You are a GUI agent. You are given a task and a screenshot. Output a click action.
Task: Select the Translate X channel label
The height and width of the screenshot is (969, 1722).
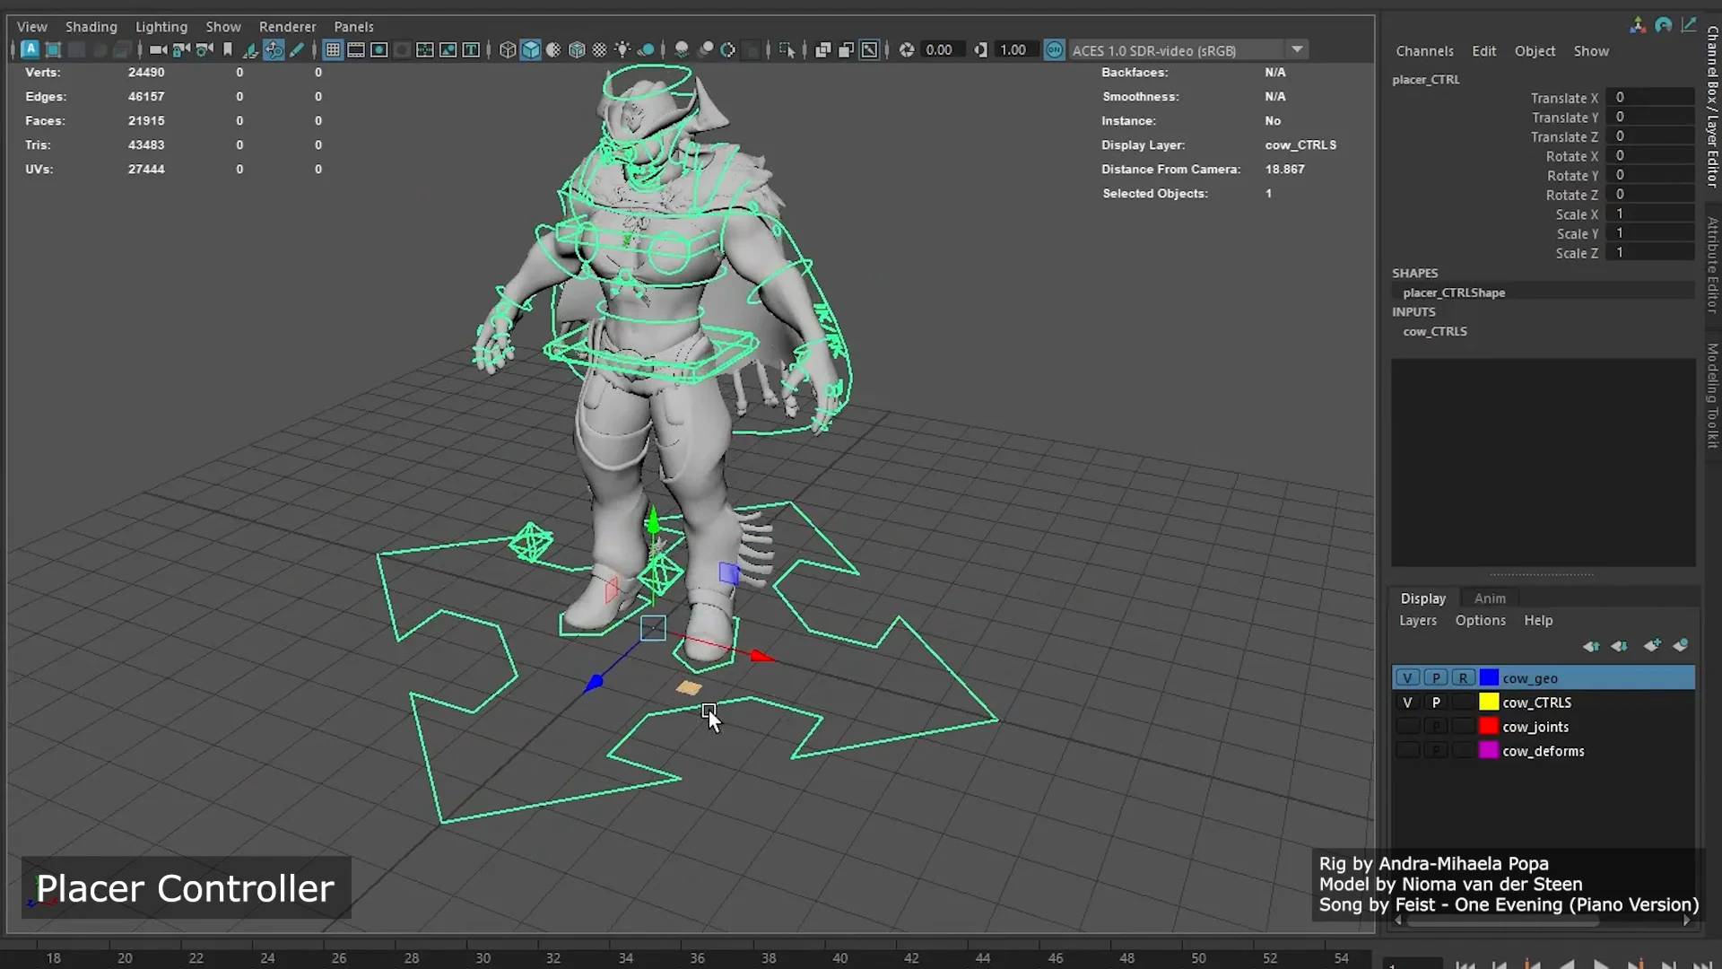(x=1564, y=98)
